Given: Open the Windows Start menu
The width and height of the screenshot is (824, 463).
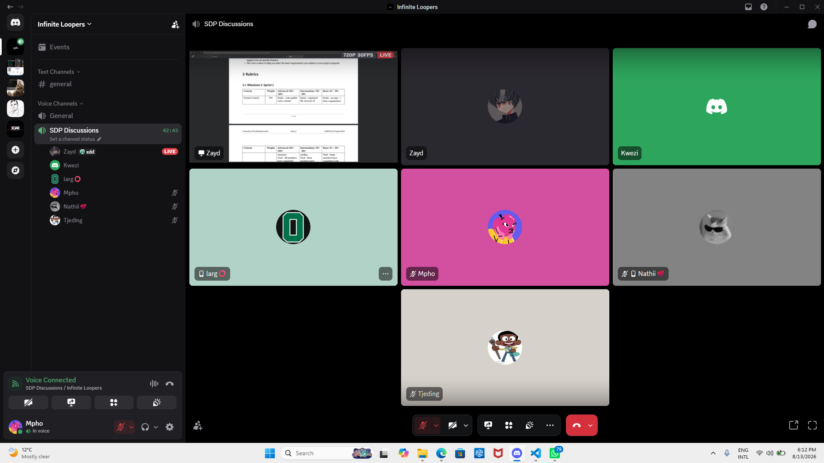Looking at the screenshot, I should coord(270,453).
